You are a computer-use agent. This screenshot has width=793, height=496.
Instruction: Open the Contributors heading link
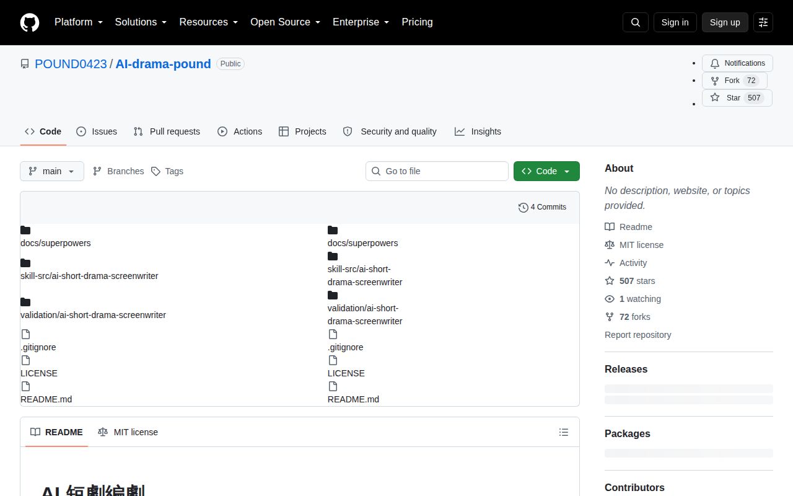coord(634,487)
